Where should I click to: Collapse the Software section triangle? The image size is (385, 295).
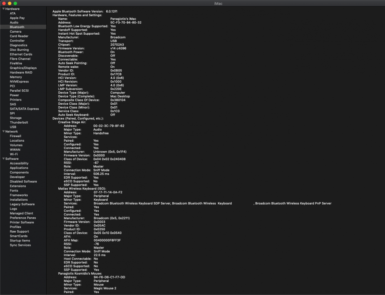tap(3, 159)
